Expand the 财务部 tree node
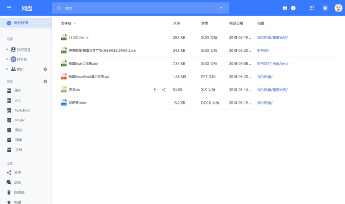 pyautogui.click(x=7, y=60)
